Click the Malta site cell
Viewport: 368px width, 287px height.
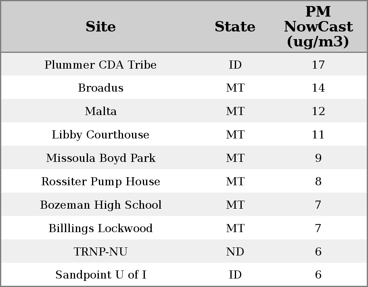100,111
